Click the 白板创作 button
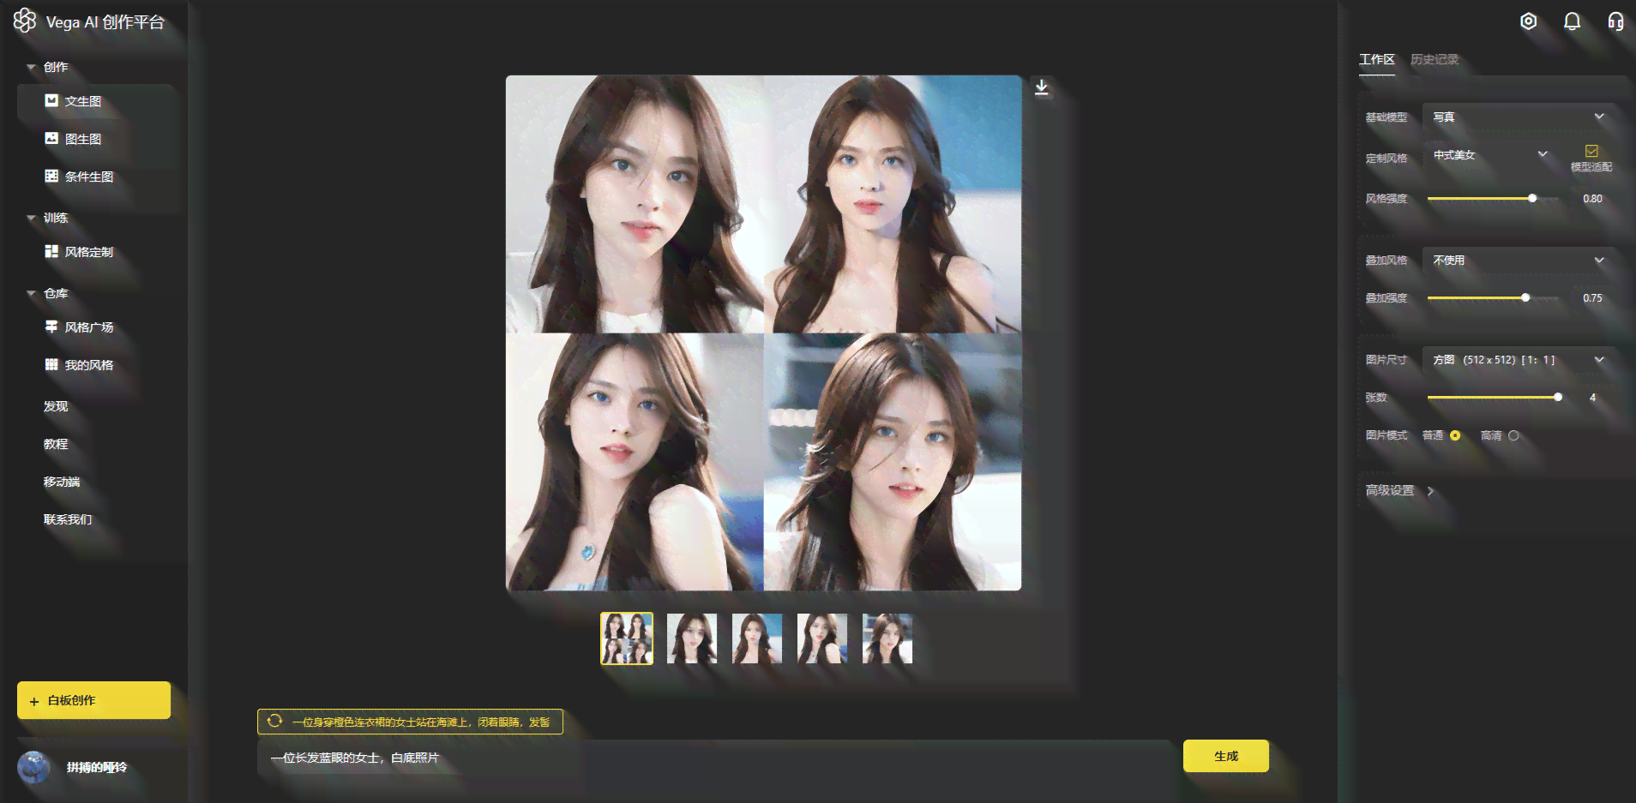Viewport: 1636px width, 803px height. pyautogui.click(x=93, y=700)
